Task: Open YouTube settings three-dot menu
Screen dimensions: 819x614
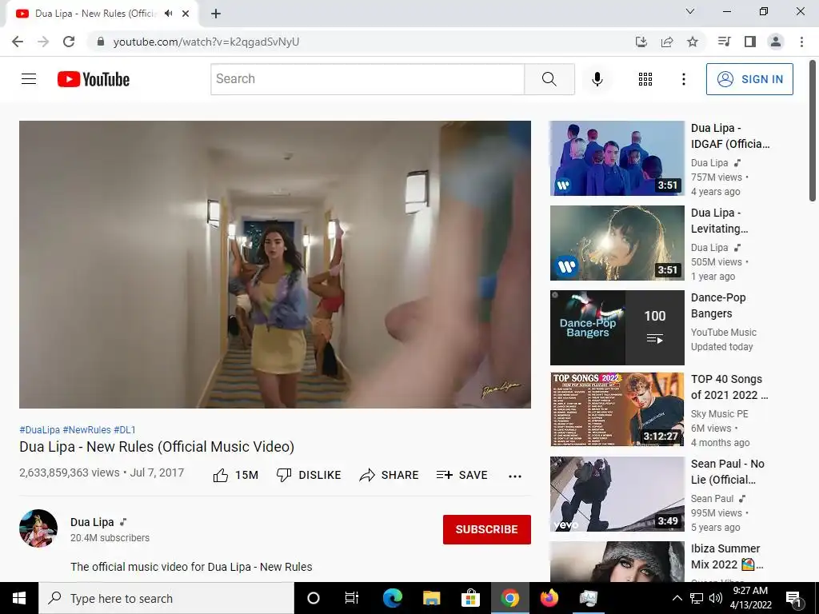Action: point(683,79)
